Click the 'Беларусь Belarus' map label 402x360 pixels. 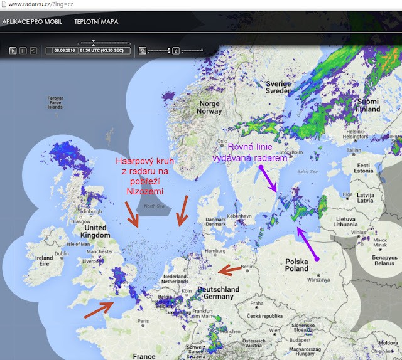pyautogui.click(x=384, y=260)
